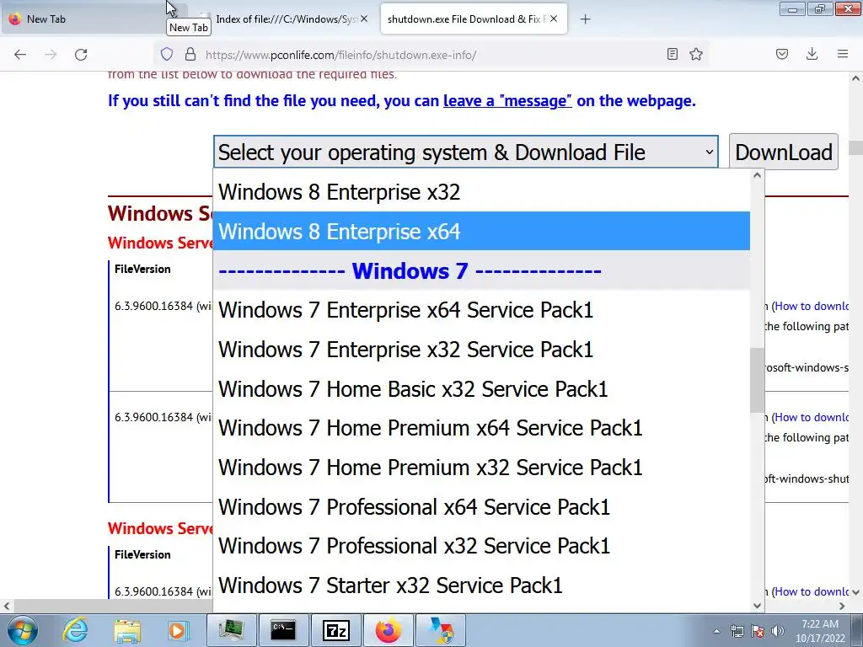Open the colorful shield taskbar program
The image size is (863, 647).
tap(441, 630)
